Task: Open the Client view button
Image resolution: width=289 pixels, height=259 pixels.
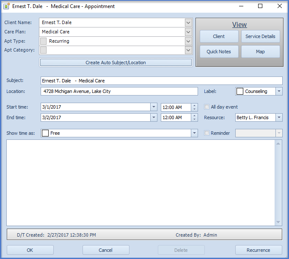Action: [x=219, y=36]
